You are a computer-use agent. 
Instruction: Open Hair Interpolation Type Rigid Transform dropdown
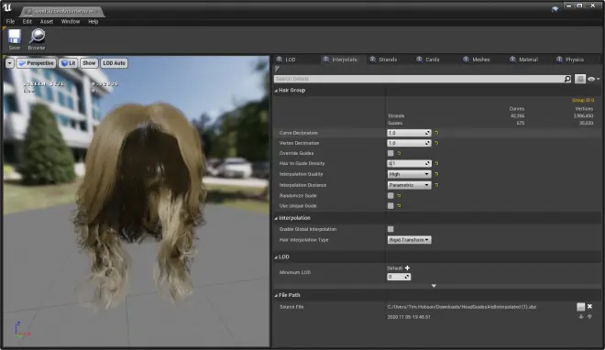click(410, 240)
